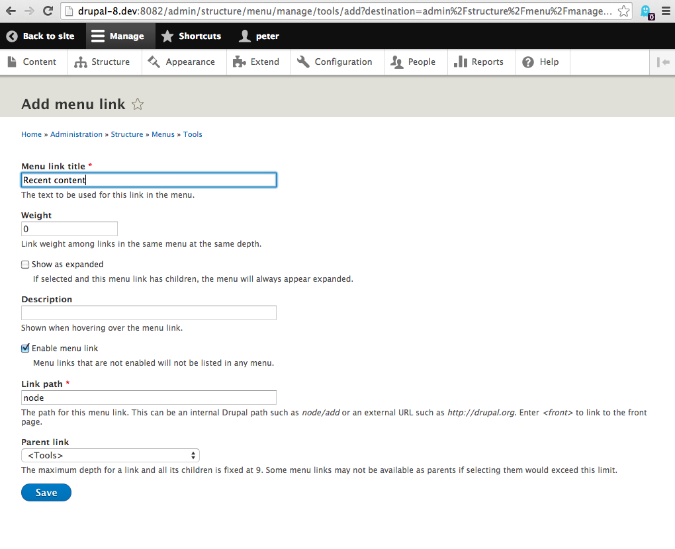Focus the Weight input field
Screen dimensions: 675x549
click(x=69, y=229)
